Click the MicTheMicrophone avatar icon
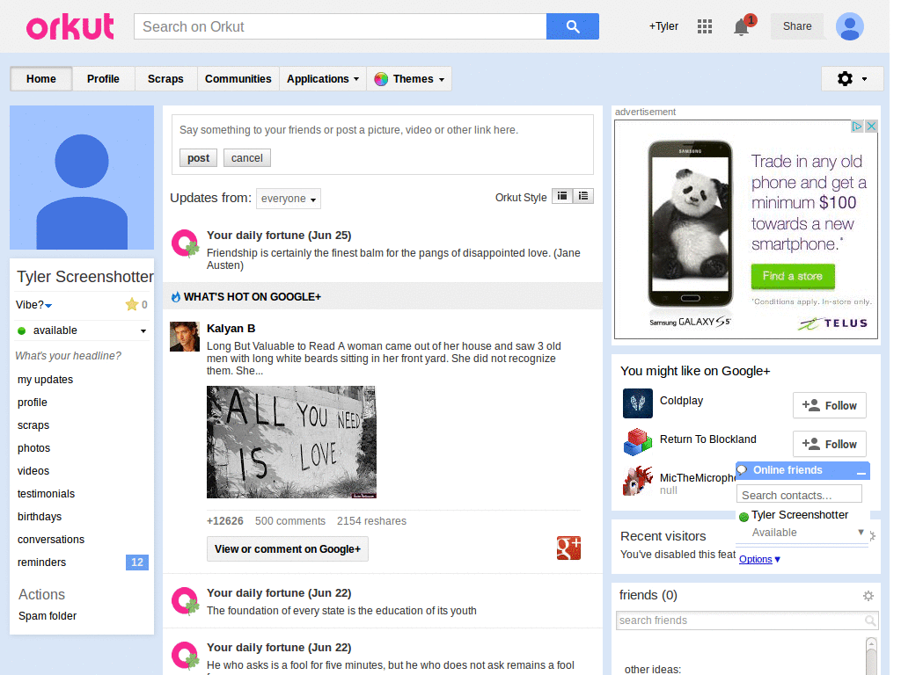The height and width of the screenshot is (675, 901). tap(638, 481)
